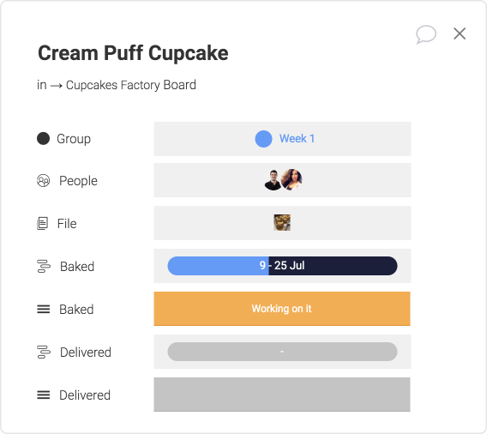Click the Baked status lines icon
The height and width of the screenshot is (434, 487).
pos(43,309)
